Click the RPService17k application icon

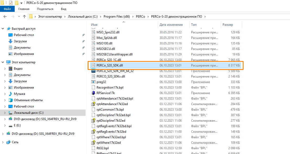click(x=93, y=93)
